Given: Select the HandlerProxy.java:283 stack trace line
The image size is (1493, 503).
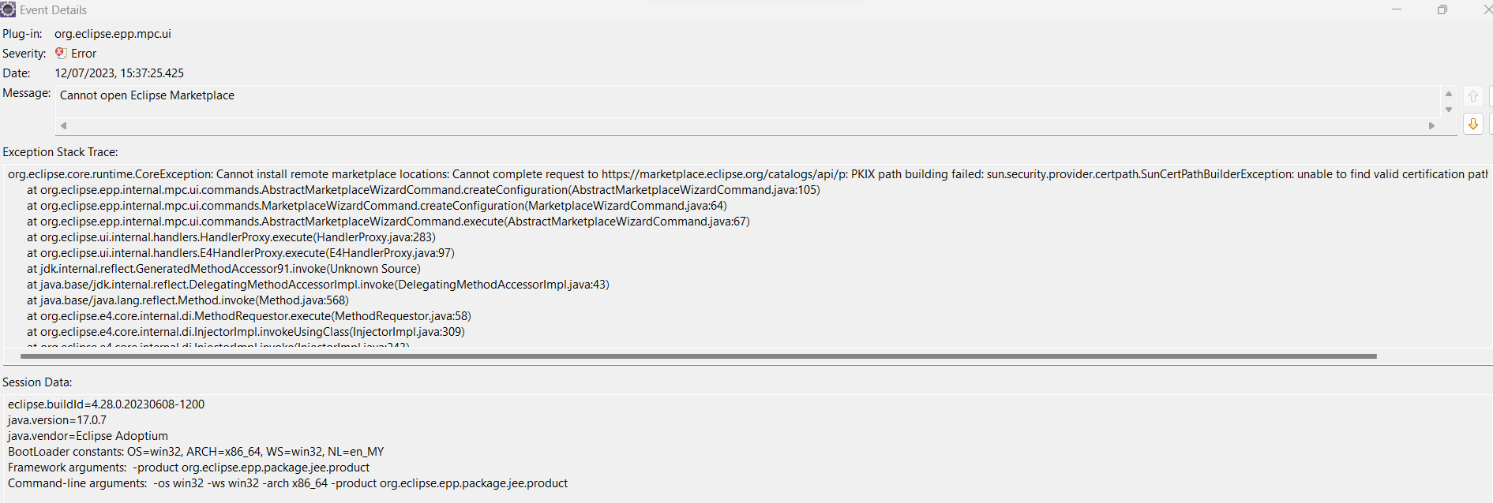Looking at the screenshot, I should (x=231, y=237).
